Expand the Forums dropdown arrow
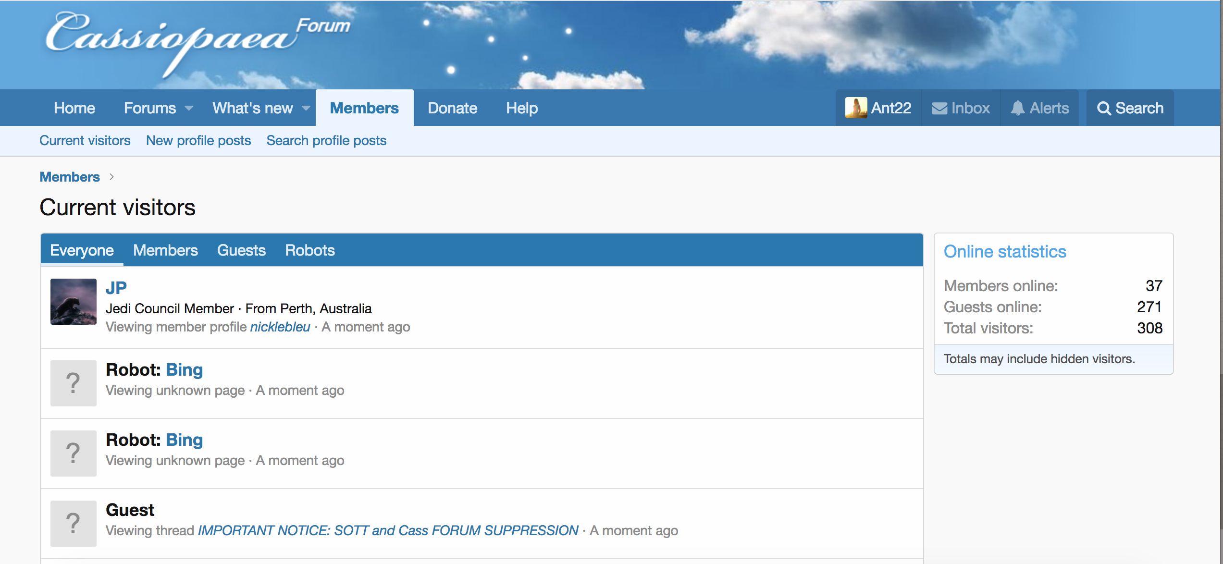Image resolution: width=1223 pixels, height=564 pixels. tap(189, 109)
